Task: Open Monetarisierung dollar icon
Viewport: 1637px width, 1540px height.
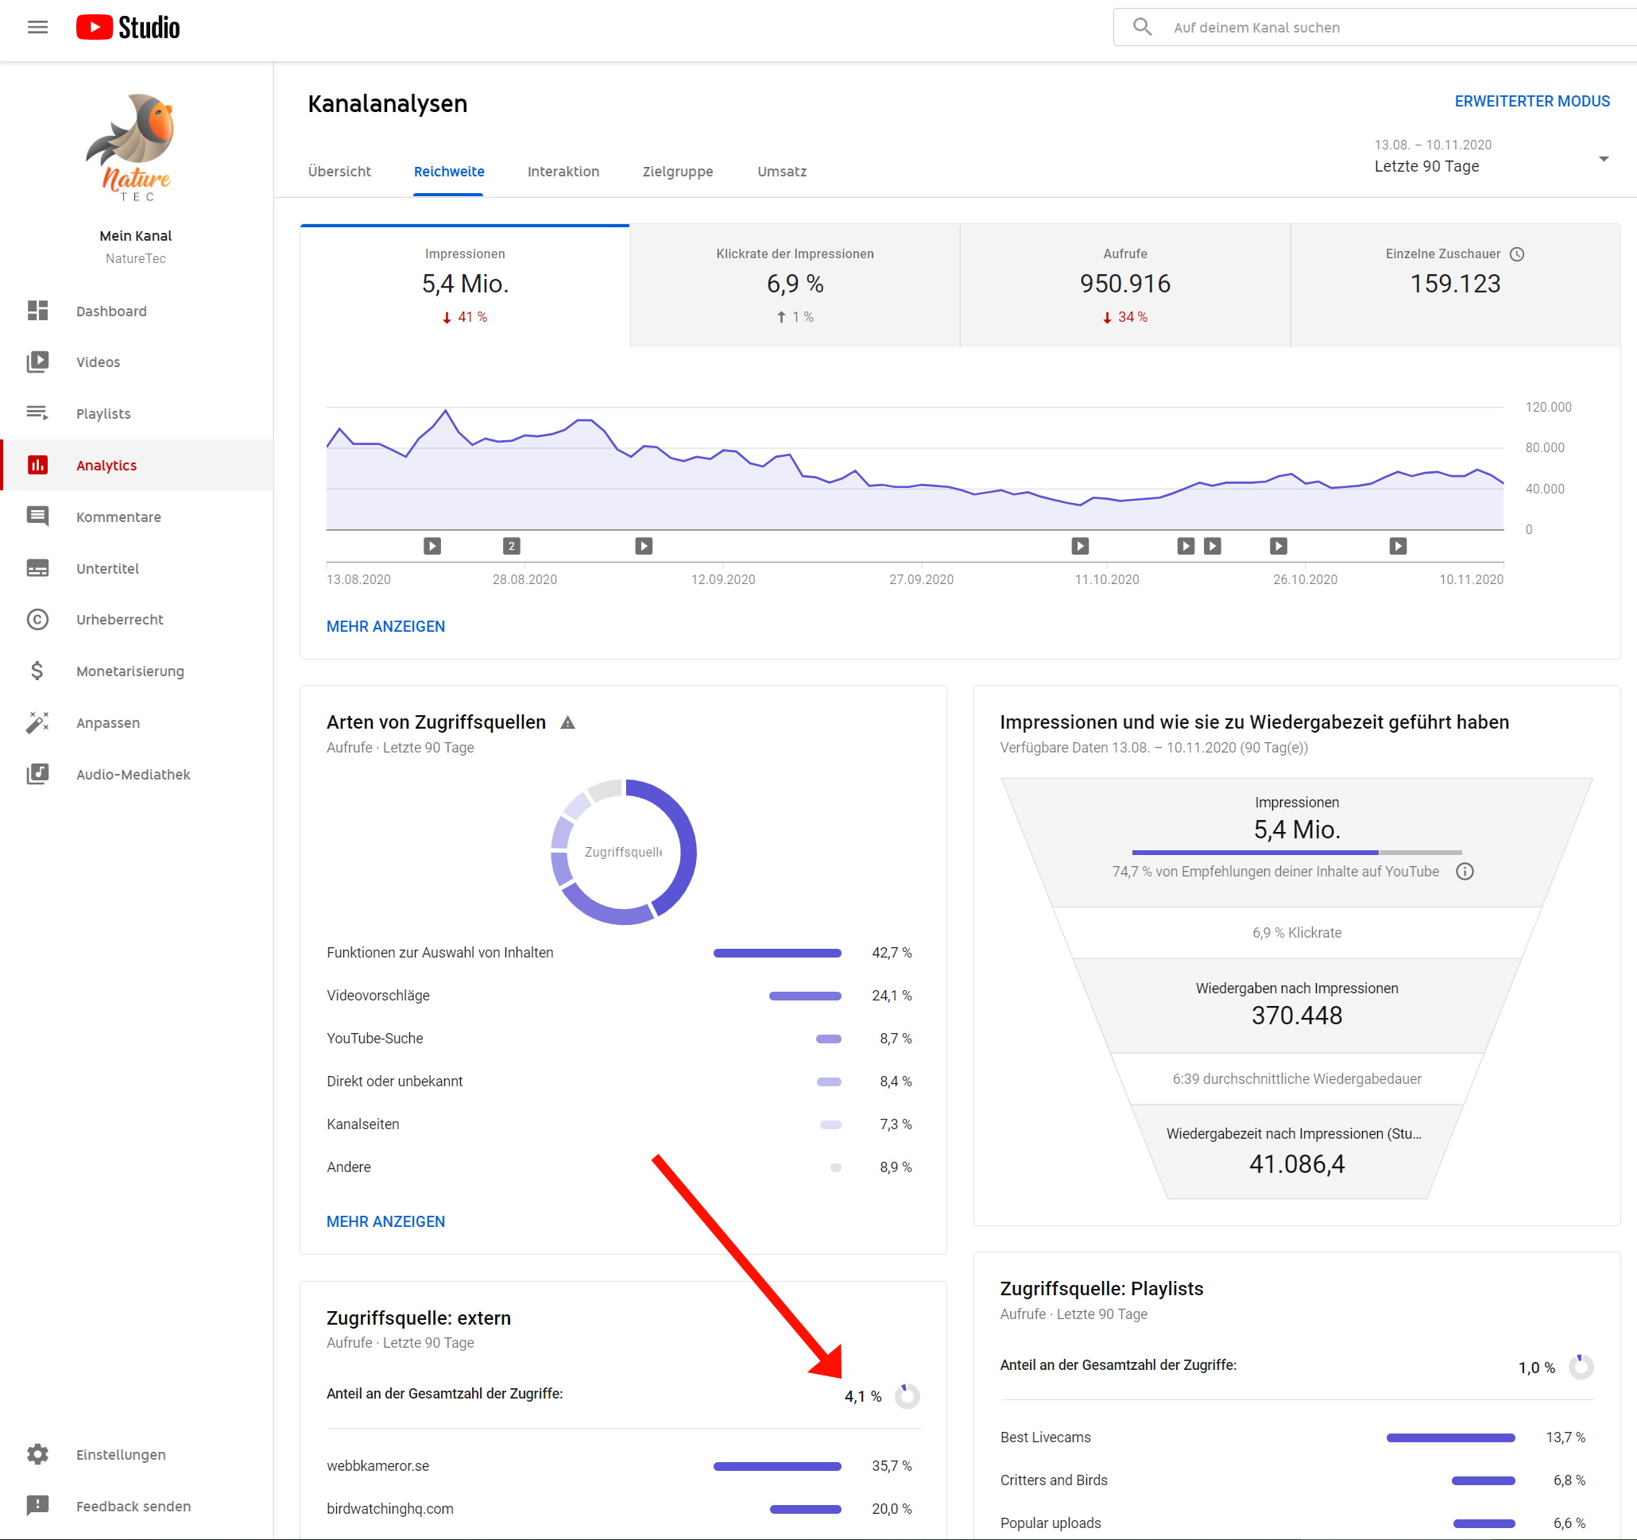Action: pyautogui.click(x=38, y=671)
